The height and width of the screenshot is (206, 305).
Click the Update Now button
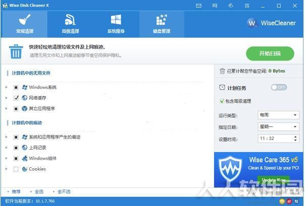[x=273, y=180]
